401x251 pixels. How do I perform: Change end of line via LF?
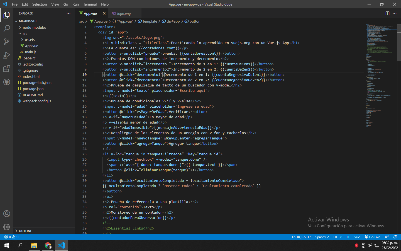pos(348,237)
